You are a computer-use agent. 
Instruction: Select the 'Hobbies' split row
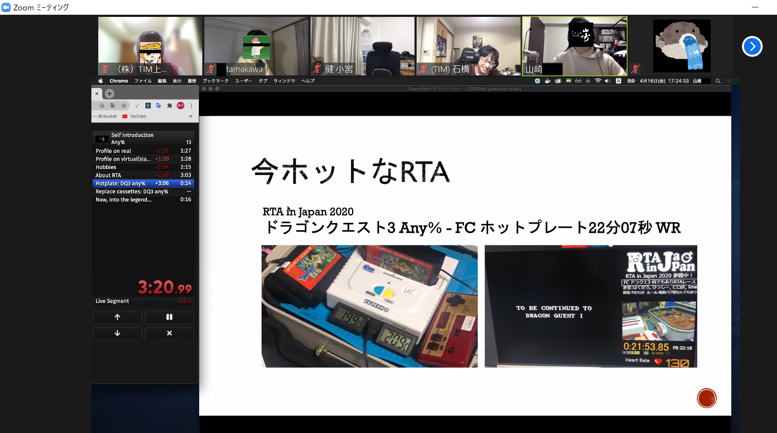143,167
